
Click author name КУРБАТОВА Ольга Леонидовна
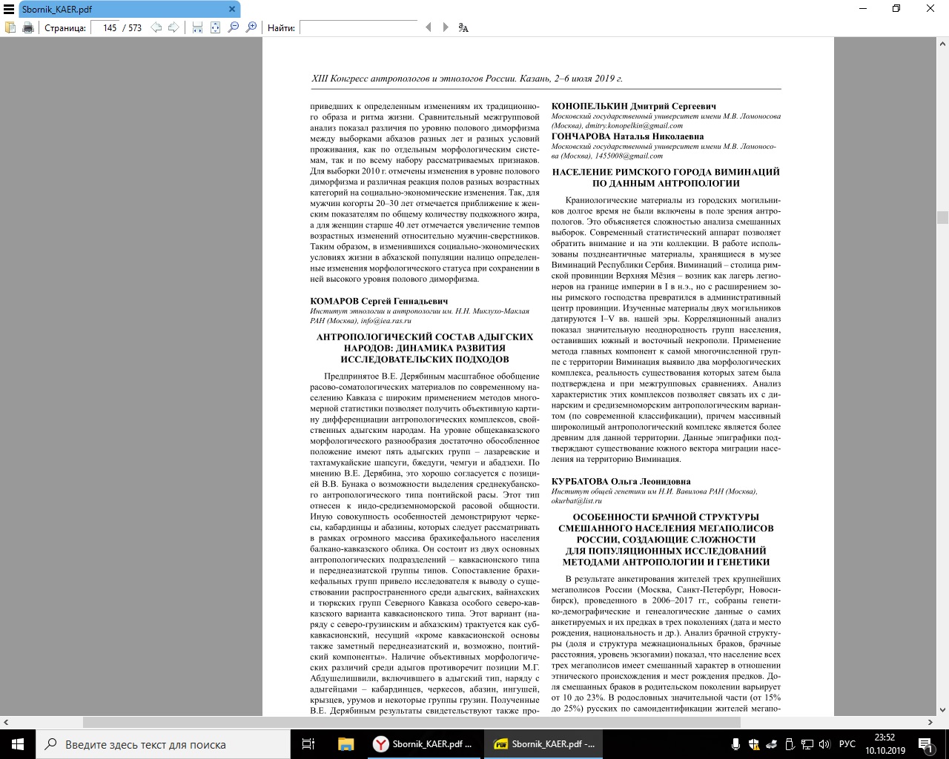[621, 481]
